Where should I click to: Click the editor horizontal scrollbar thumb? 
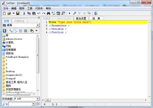(48, 100)
